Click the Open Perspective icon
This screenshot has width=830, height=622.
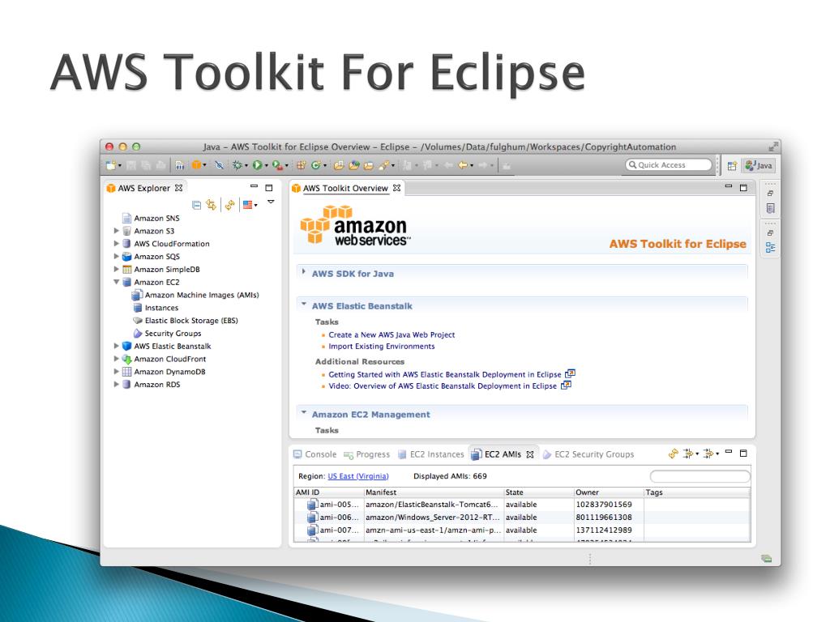coord(732,165)
